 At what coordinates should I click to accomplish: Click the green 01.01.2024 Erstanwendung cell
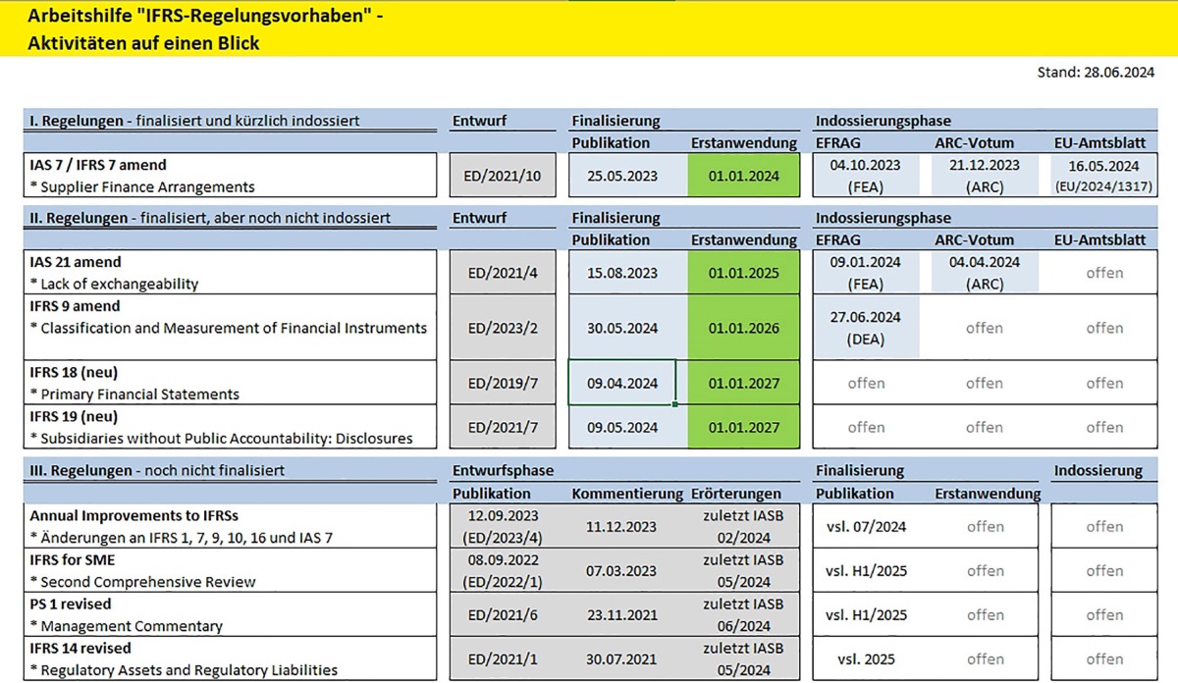pyautogui.click(x=743, y=175)
